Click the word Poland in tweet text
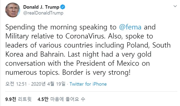This screenshot has width=180, height=106. coord(138,45)
